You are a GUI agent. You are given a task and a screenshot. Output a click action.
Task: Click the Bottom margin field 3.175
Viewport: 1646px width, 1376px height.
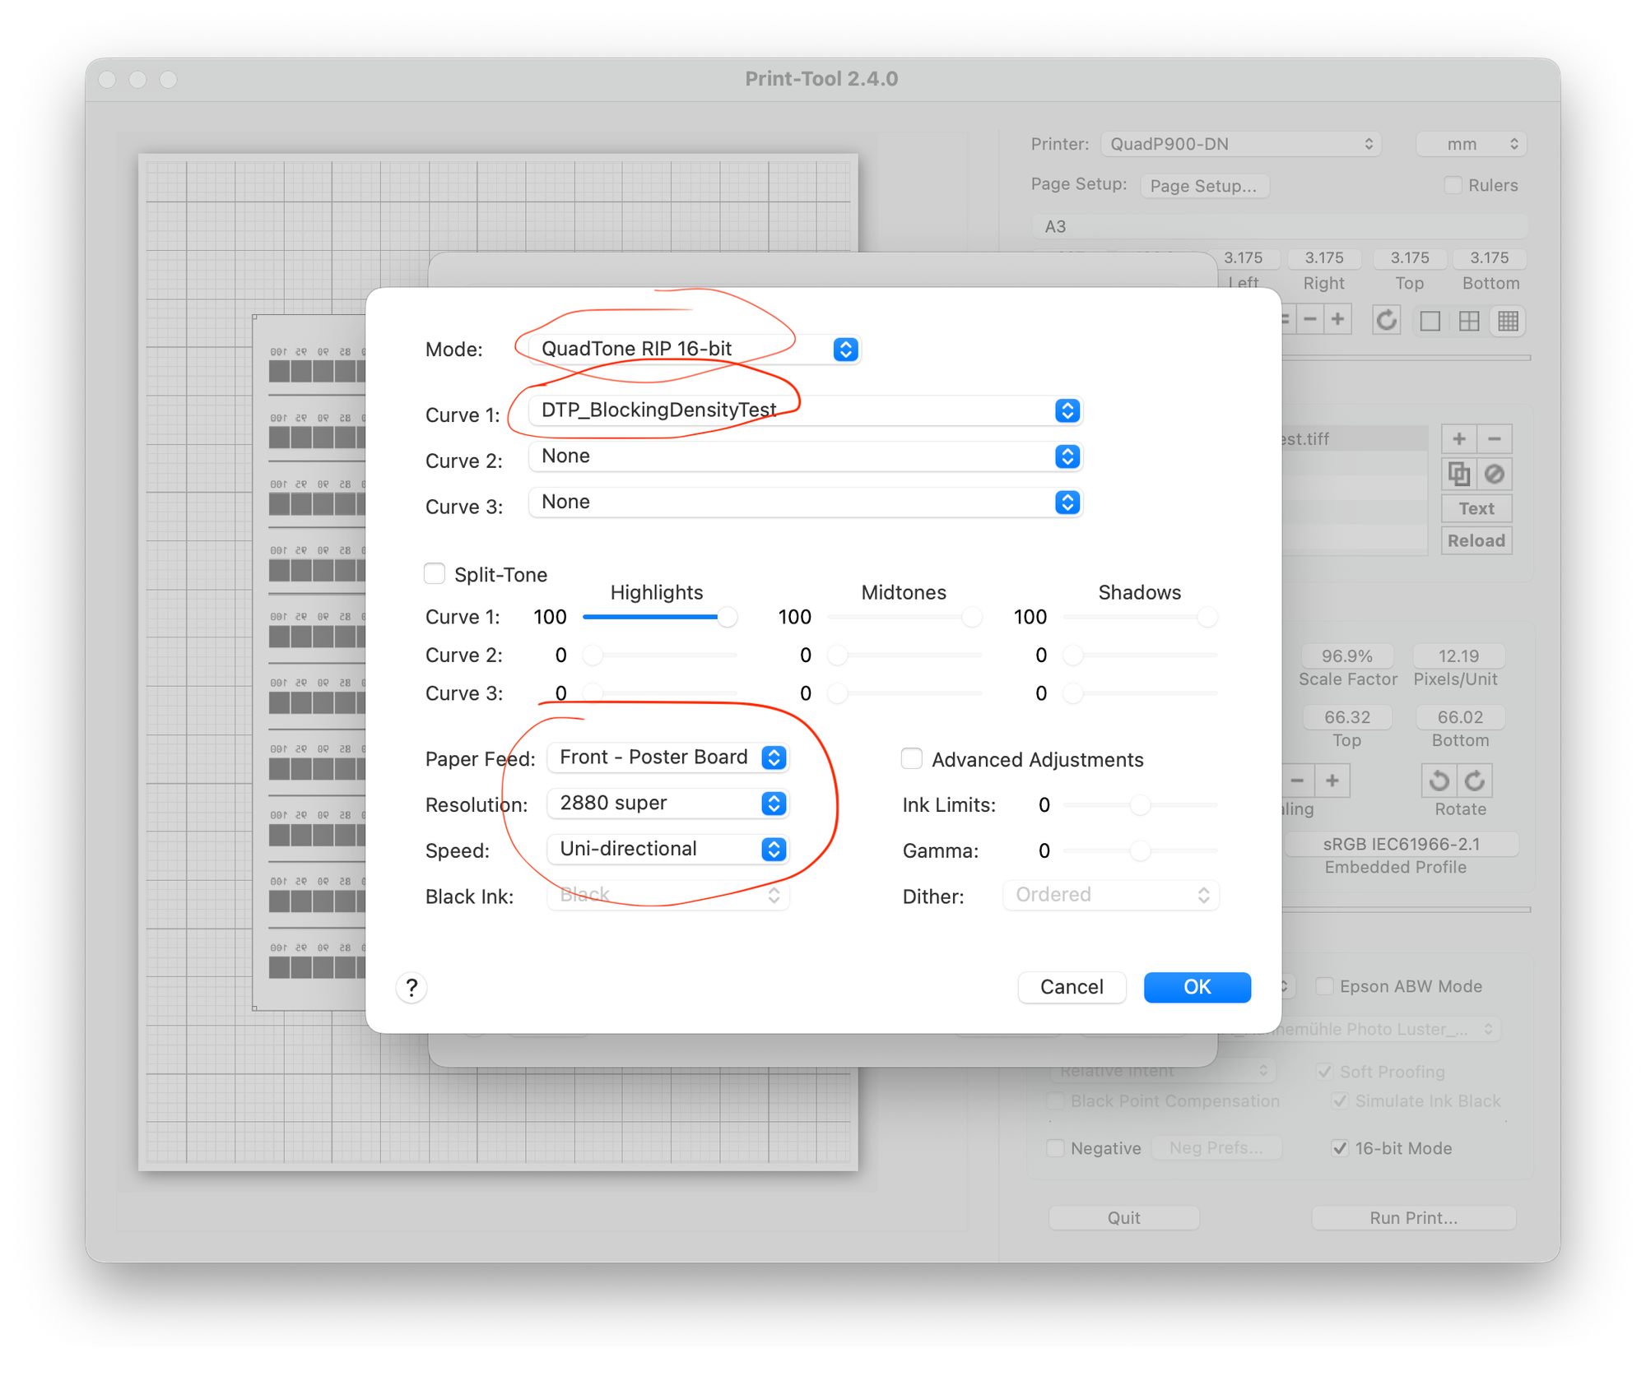coord(1490,258)
